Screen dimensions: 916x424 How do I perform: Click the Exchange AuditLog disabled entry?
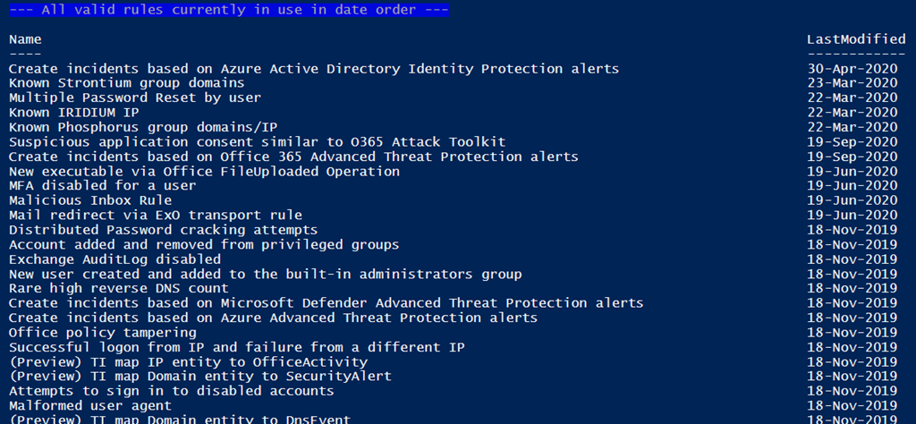click(x=102, y=259)
